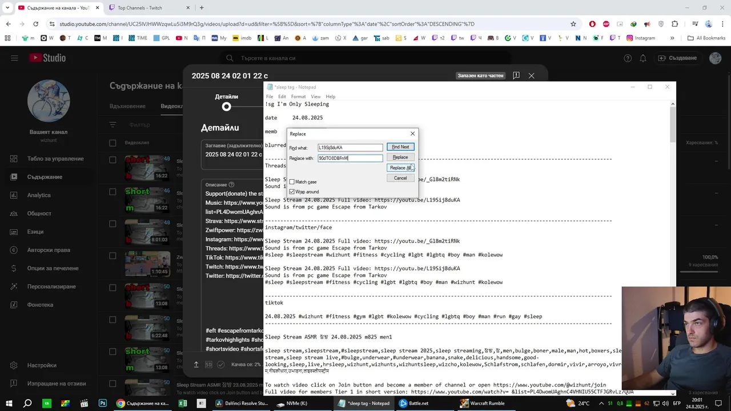Open Notepad Edit menu

282,96
